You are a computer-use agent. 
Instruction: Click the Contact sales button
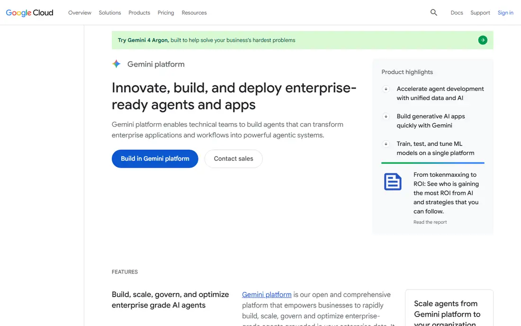click(x=233, y=159)
